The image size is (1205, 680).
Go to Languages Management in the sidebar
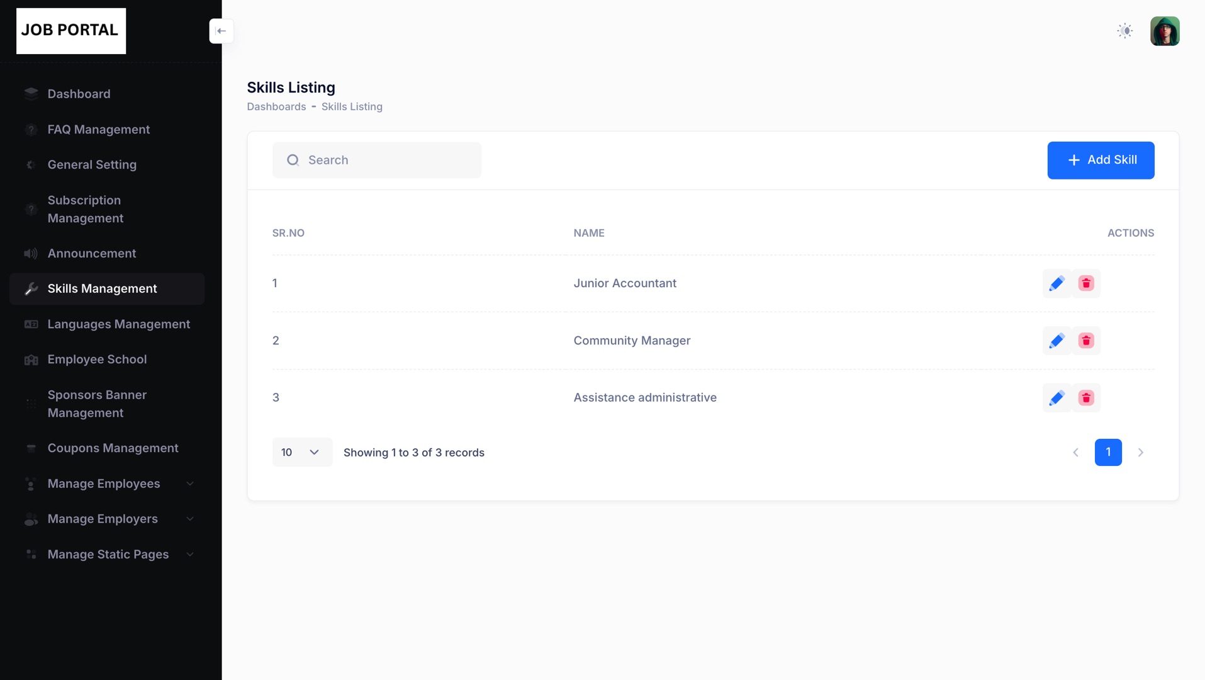point(118,324)
